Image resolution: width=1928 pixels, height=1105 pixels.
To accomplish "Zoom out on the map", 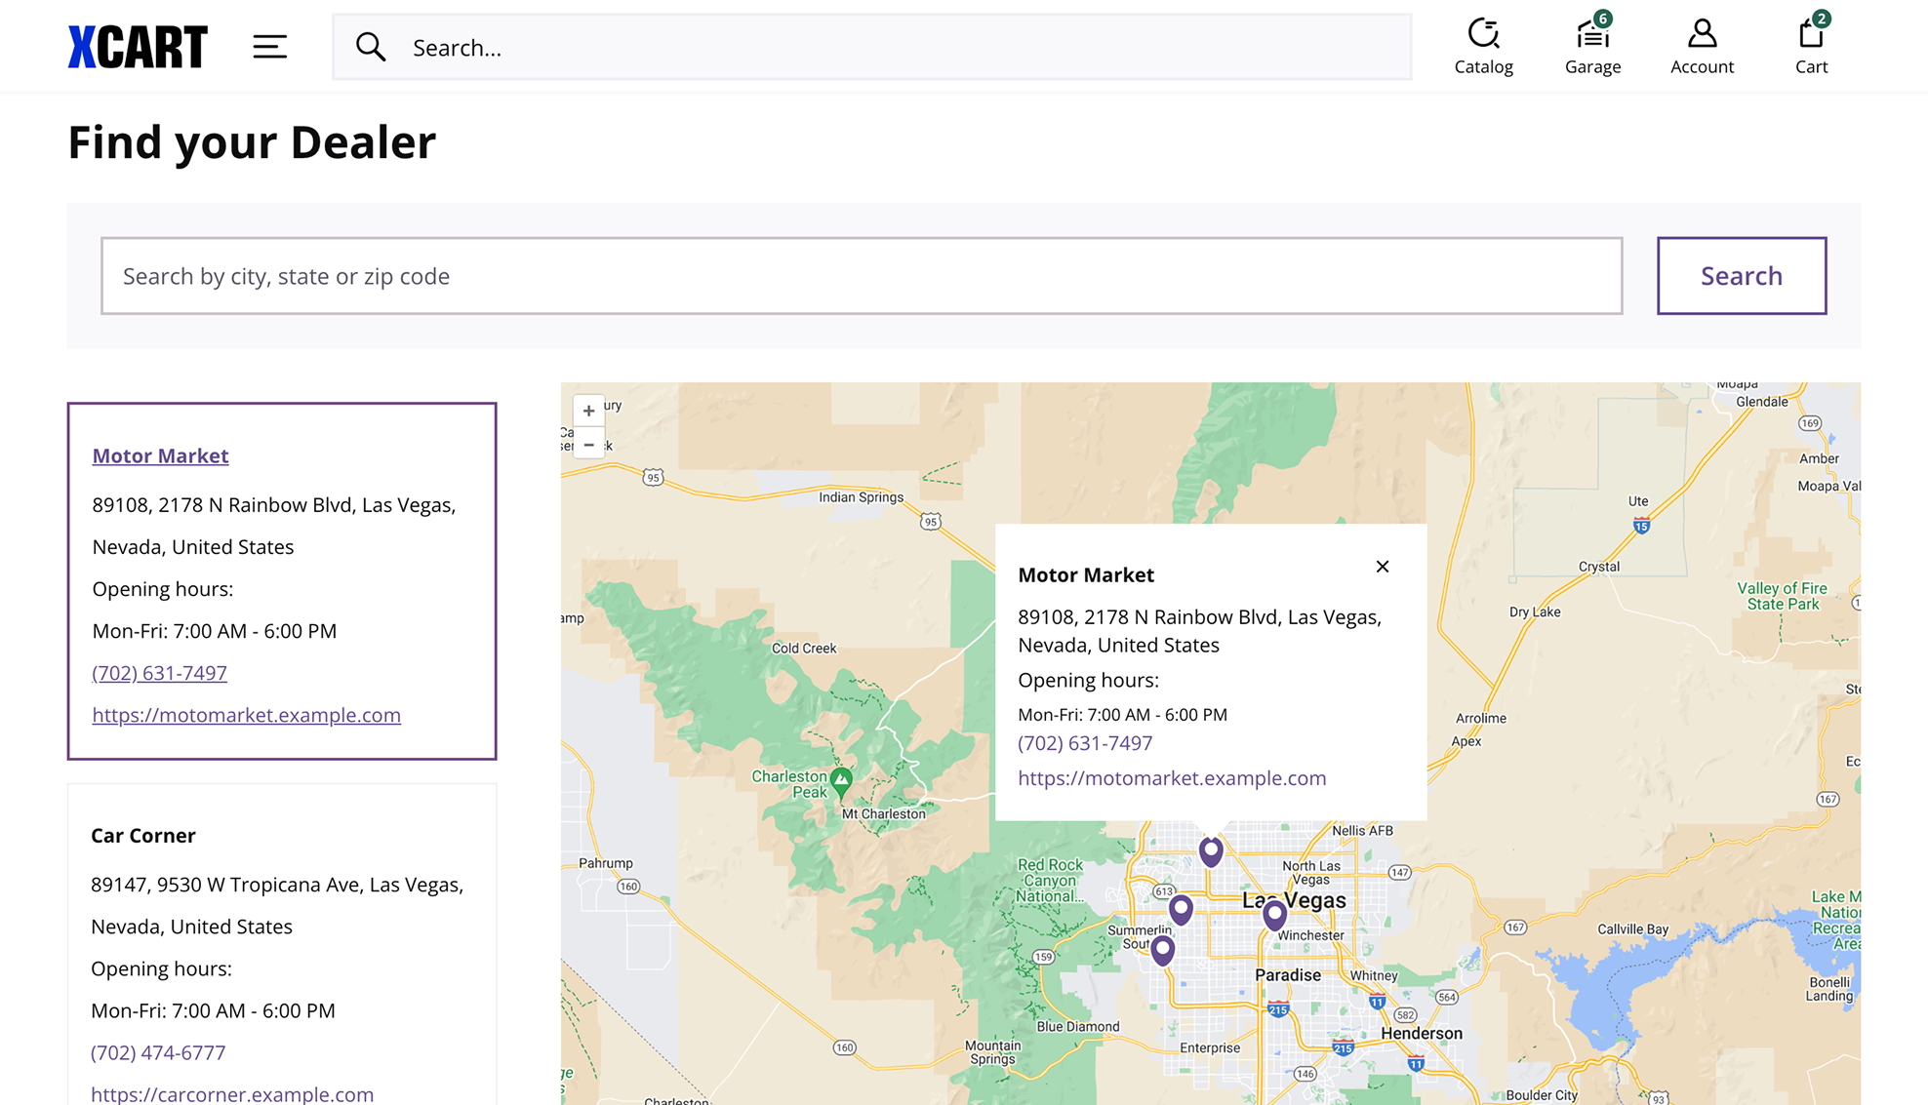I will 588,445.
